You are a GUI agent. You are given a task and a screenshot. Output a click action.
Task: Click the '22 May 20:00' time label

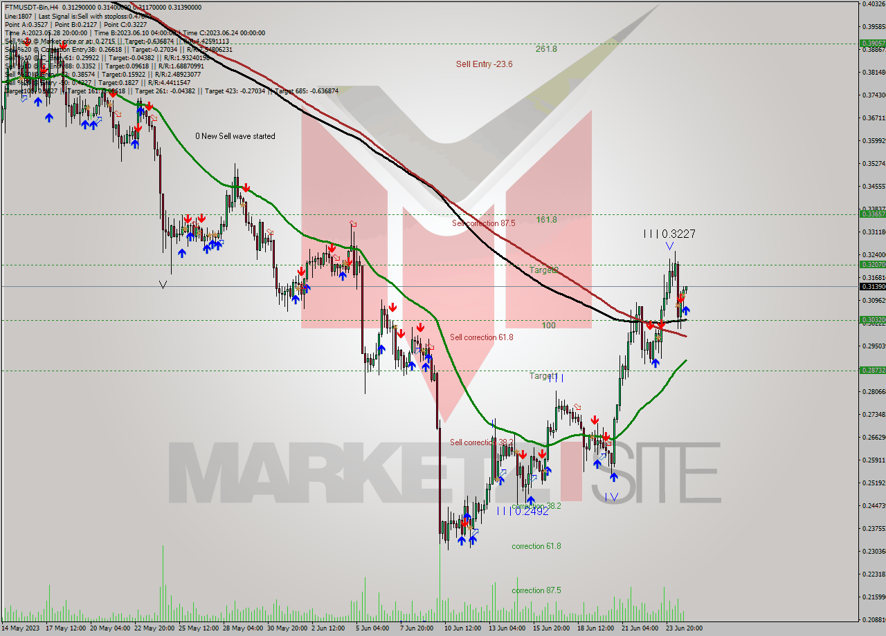coord(154,628)
